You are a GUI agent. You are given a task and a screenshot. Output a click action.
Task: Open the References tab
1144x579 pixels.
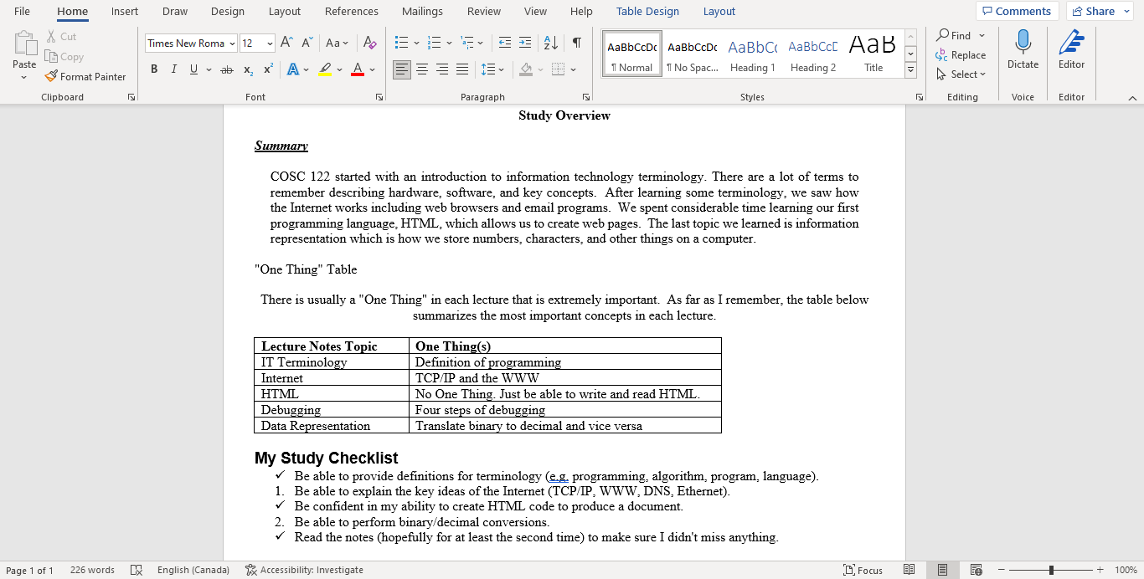(352, 12)
